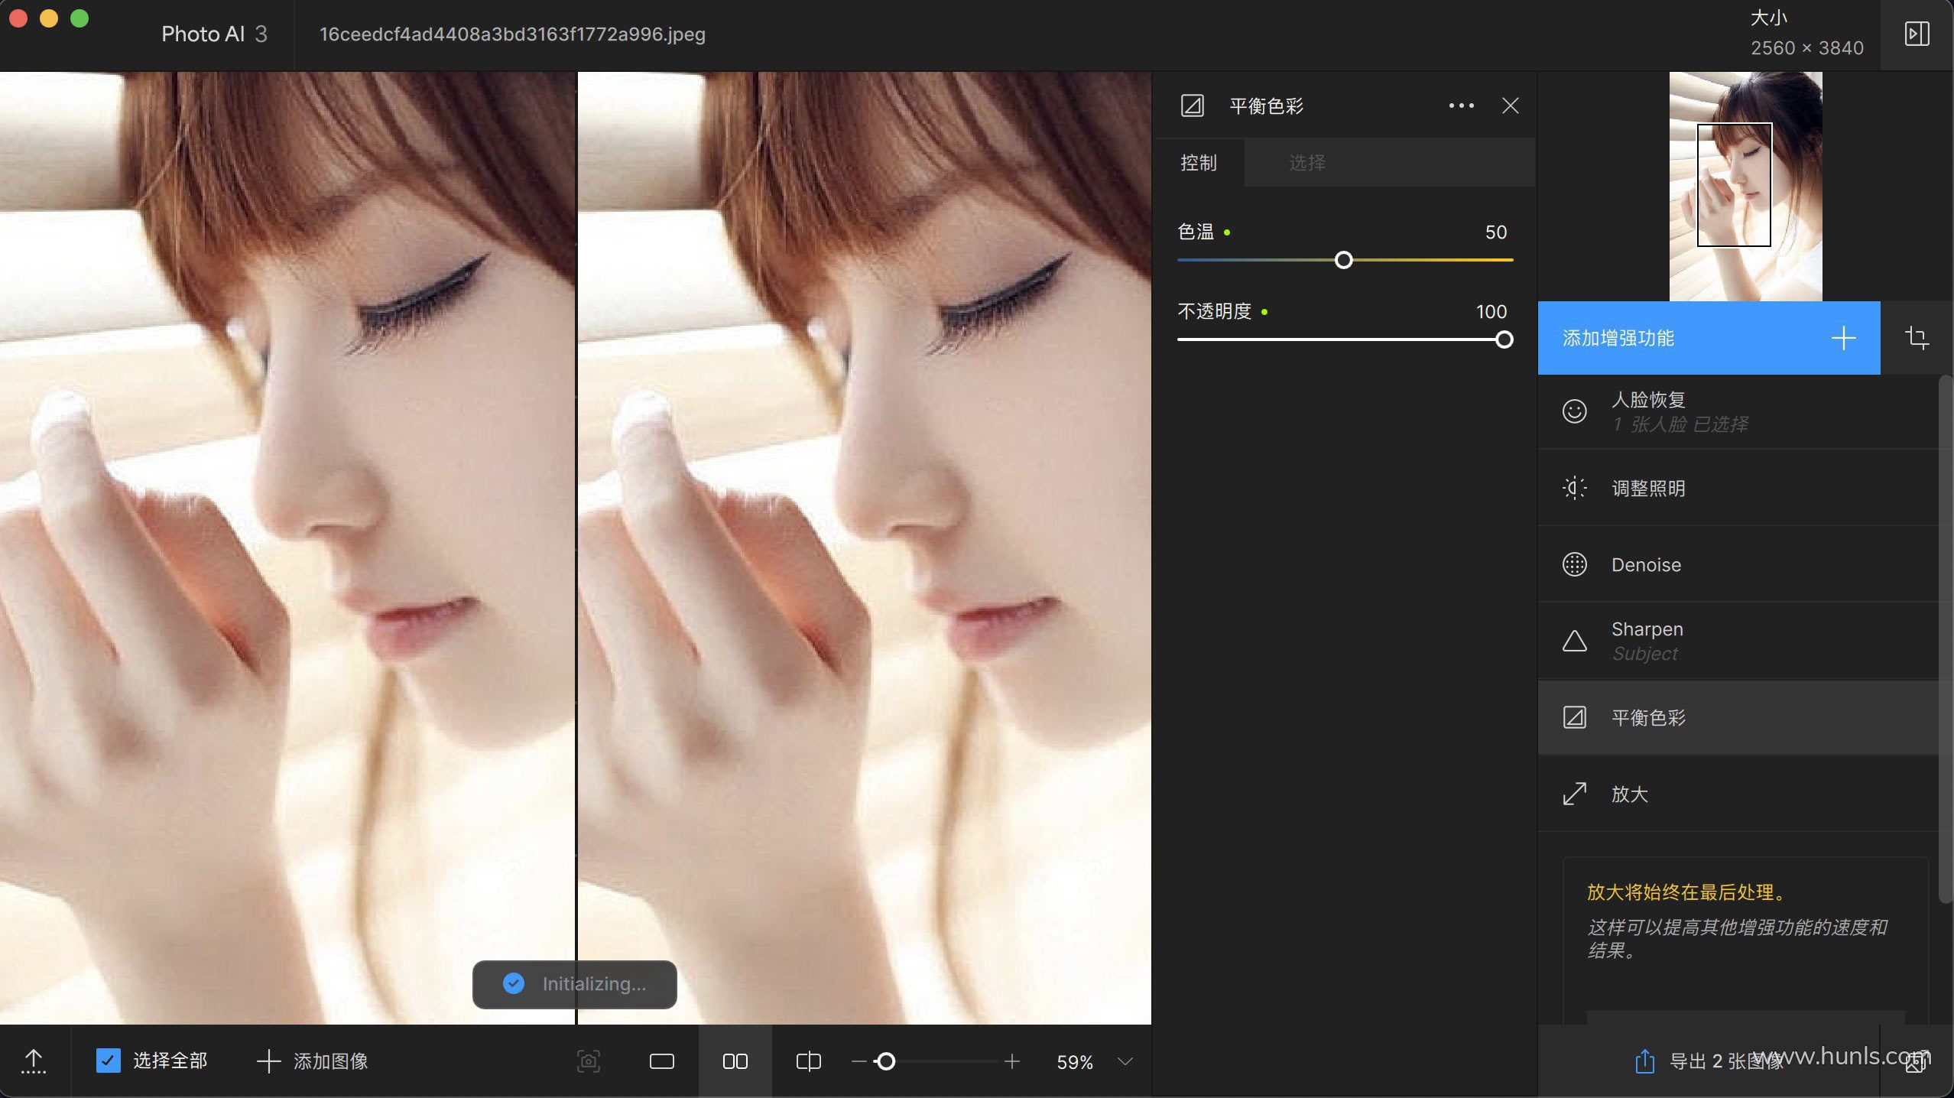1954x1098 pixels.
Task: Click the face capture icon in bottom toolbar
Action: [x=588, y=1061]
